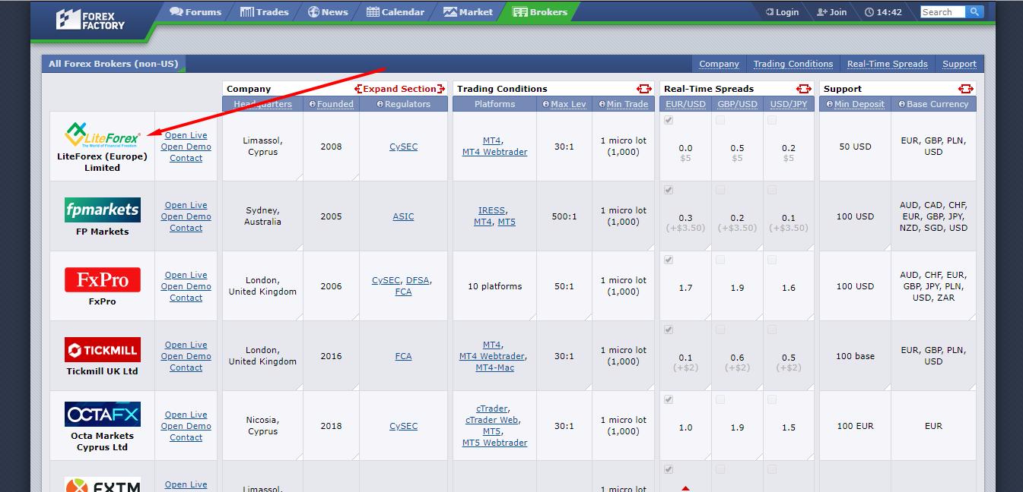Image resolution: width=1023 pixels, height=492 pixels.
Task: Jump to Support section link
Action: [959, 64]
